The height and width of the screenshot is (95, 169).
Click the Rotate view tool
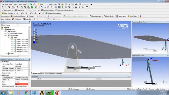pos(41,7)
